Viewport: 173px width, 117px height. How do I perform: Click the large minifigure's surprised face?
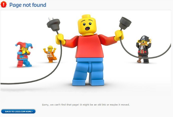87,26
